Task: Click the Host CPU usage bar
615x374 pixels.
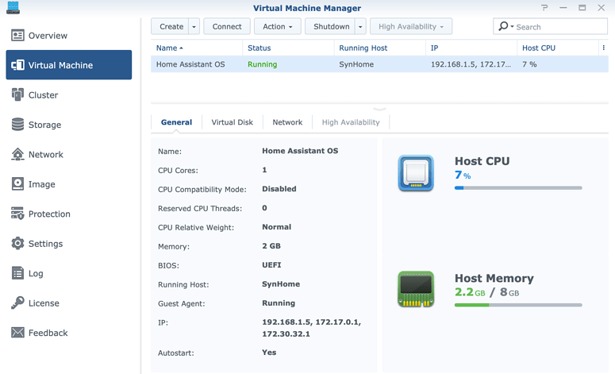Action: point(518,188)
